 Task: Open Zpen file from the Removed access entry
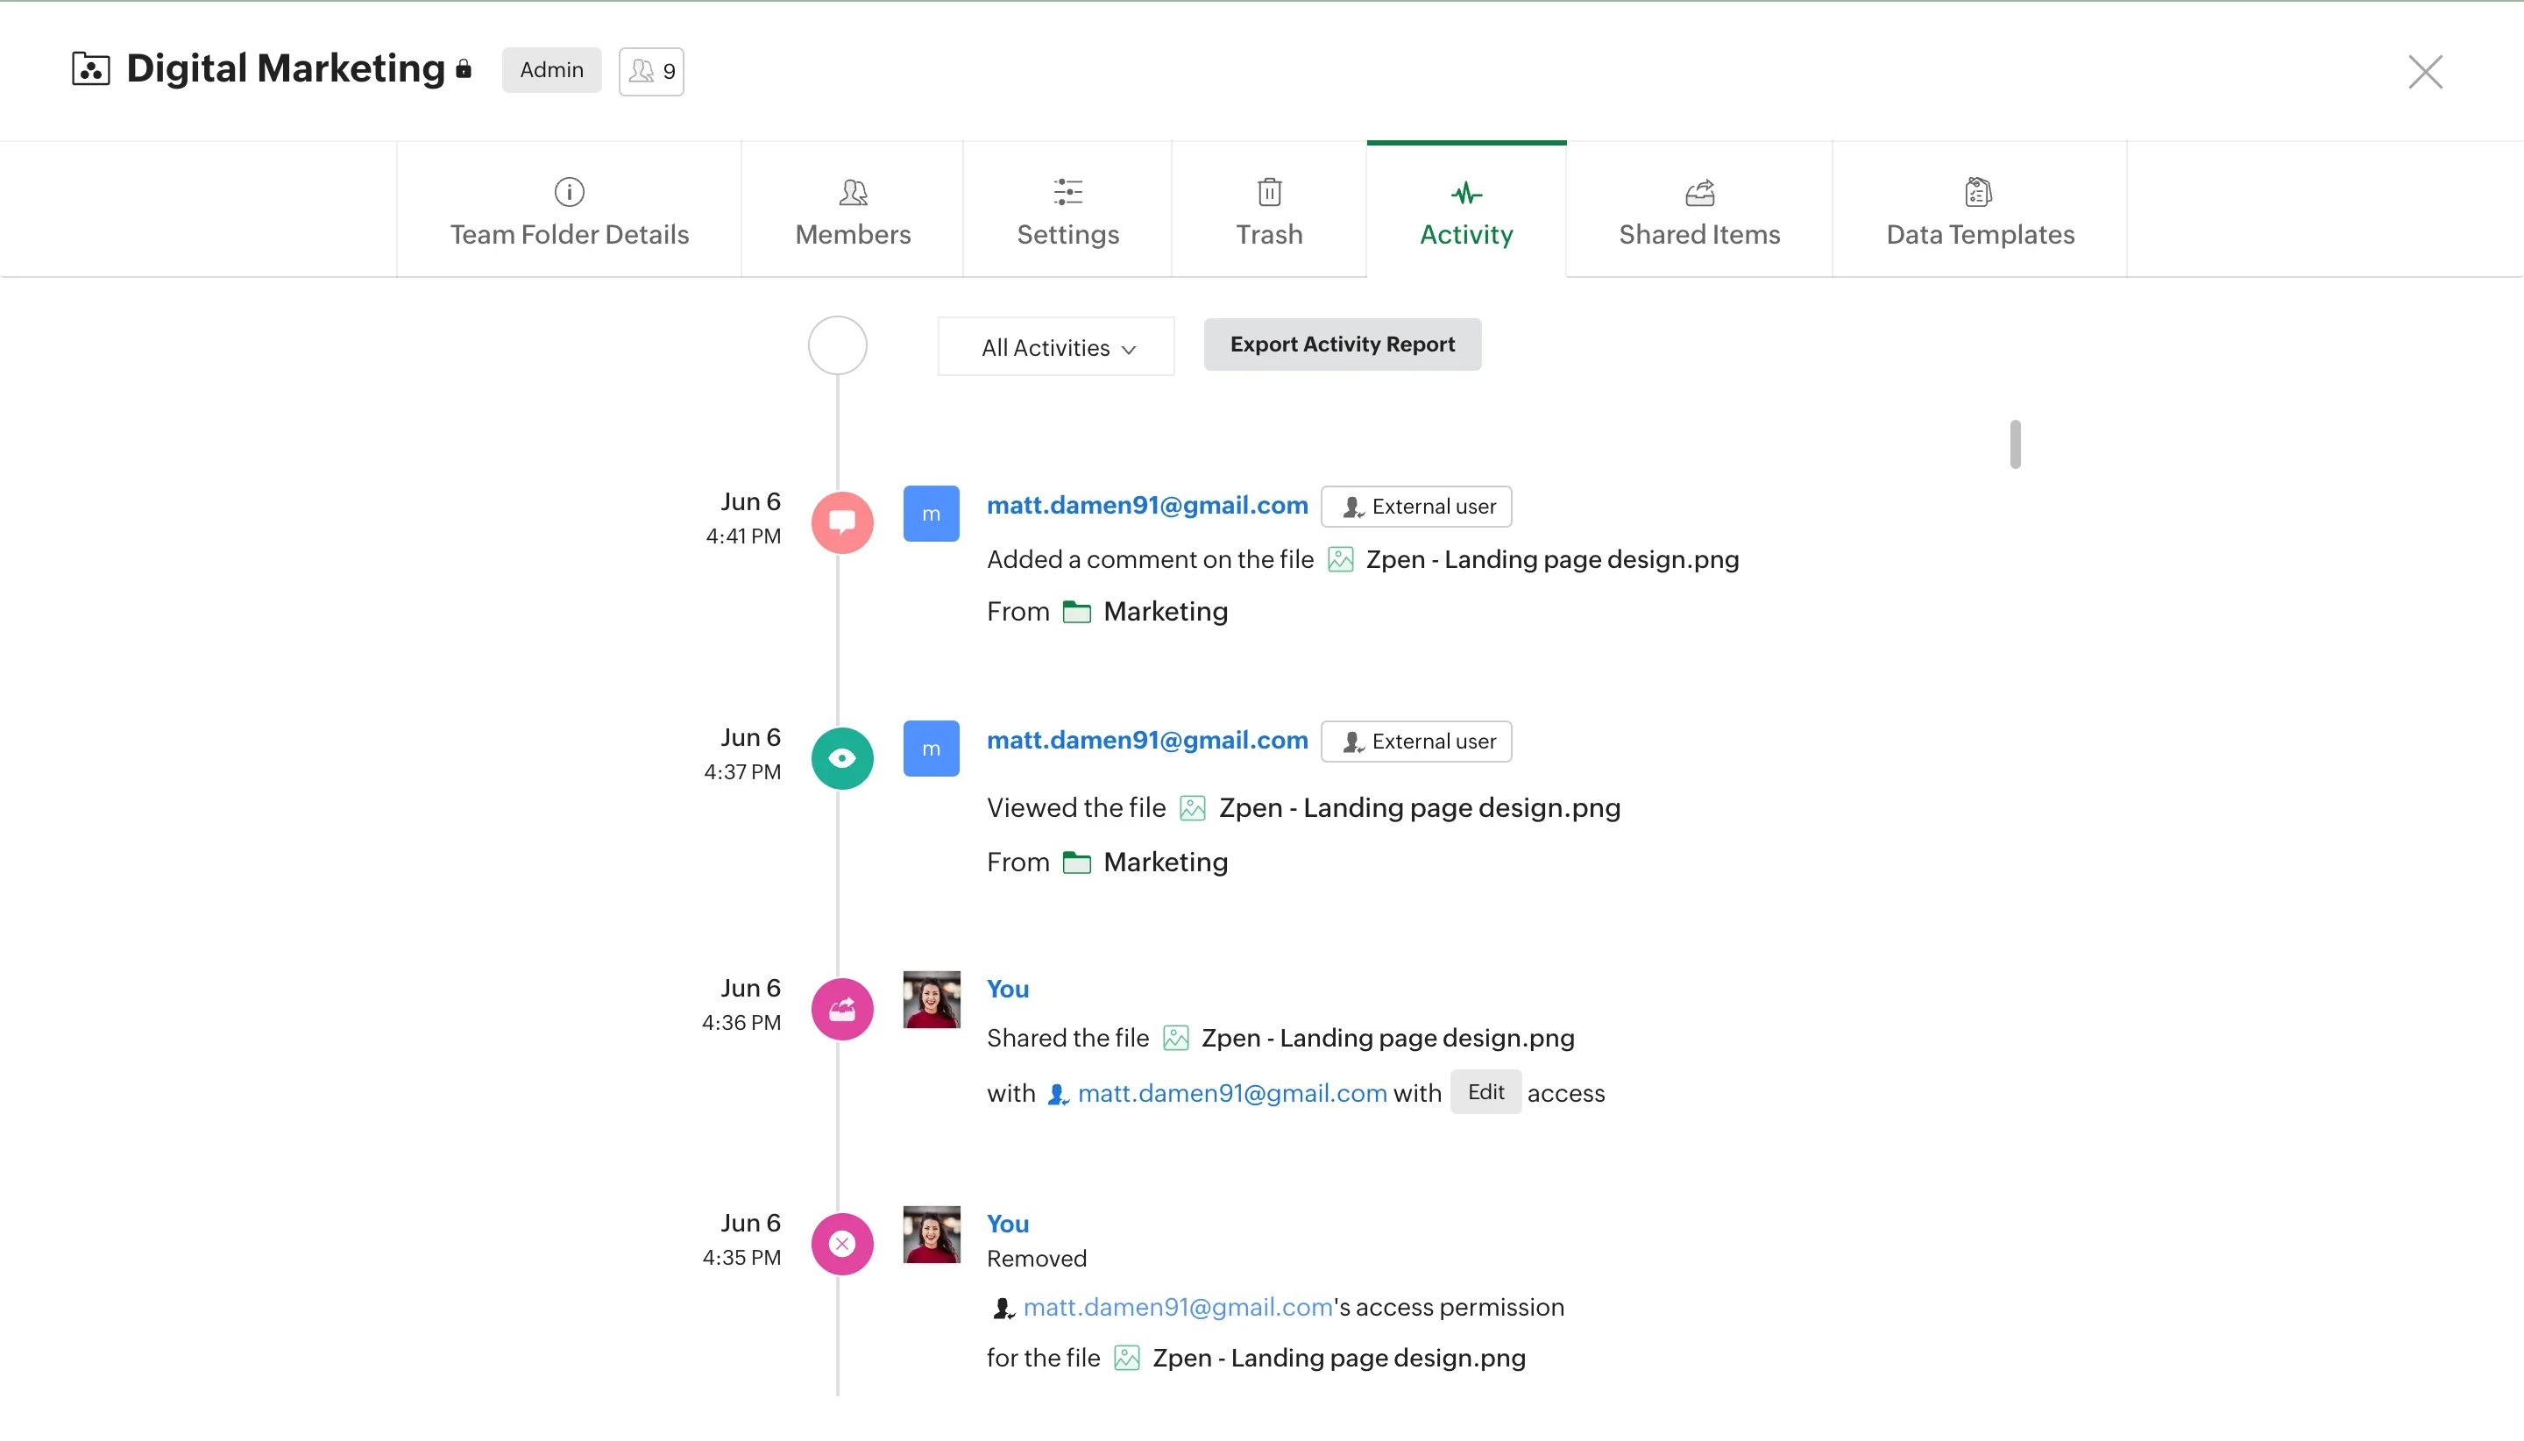tap(1338, 1357)
